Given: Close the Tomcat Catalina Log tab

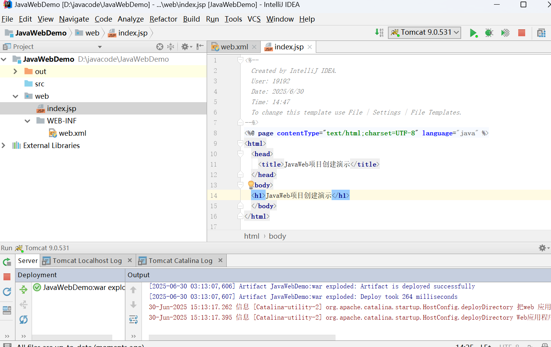Looking at the screenshot, I should click(221, 260).
